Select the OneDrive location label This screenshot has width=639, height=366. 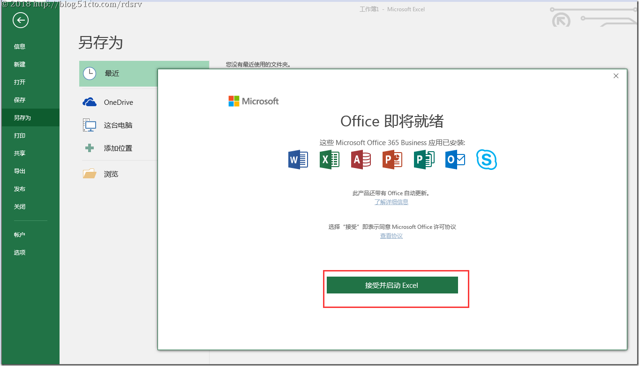[119, 102]
